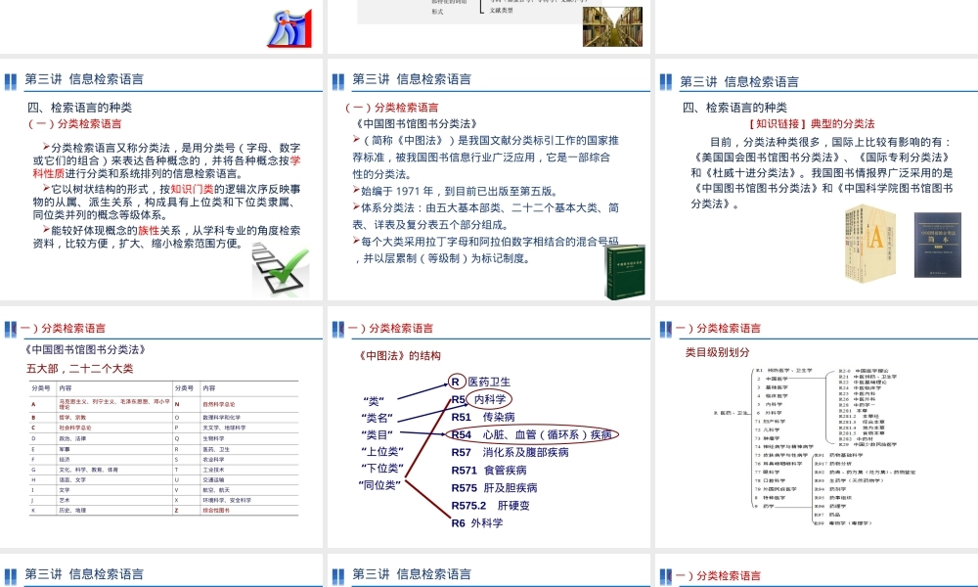
Task: Click the red heading (一)分类检索语言 under 四、检索语言的种类
Action: point(75,123)
